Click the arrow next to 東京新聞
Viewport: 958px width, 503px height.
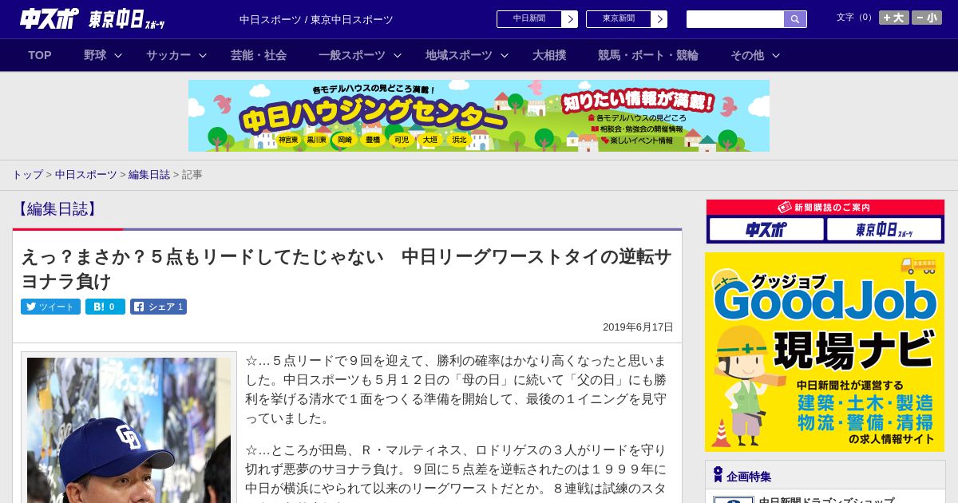[659, 19]
